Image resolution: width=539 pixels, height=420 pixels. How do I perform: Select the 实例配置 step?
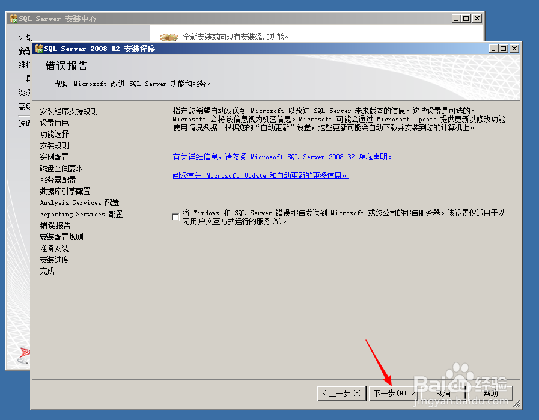(x=54, y=157)
